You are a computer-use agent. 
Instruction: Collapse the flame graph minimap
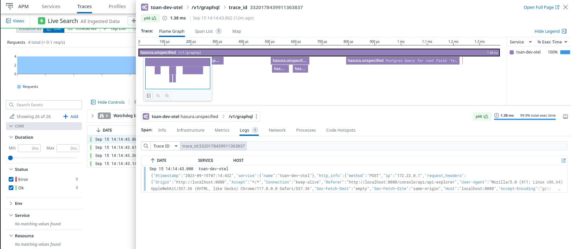[149, 96]
